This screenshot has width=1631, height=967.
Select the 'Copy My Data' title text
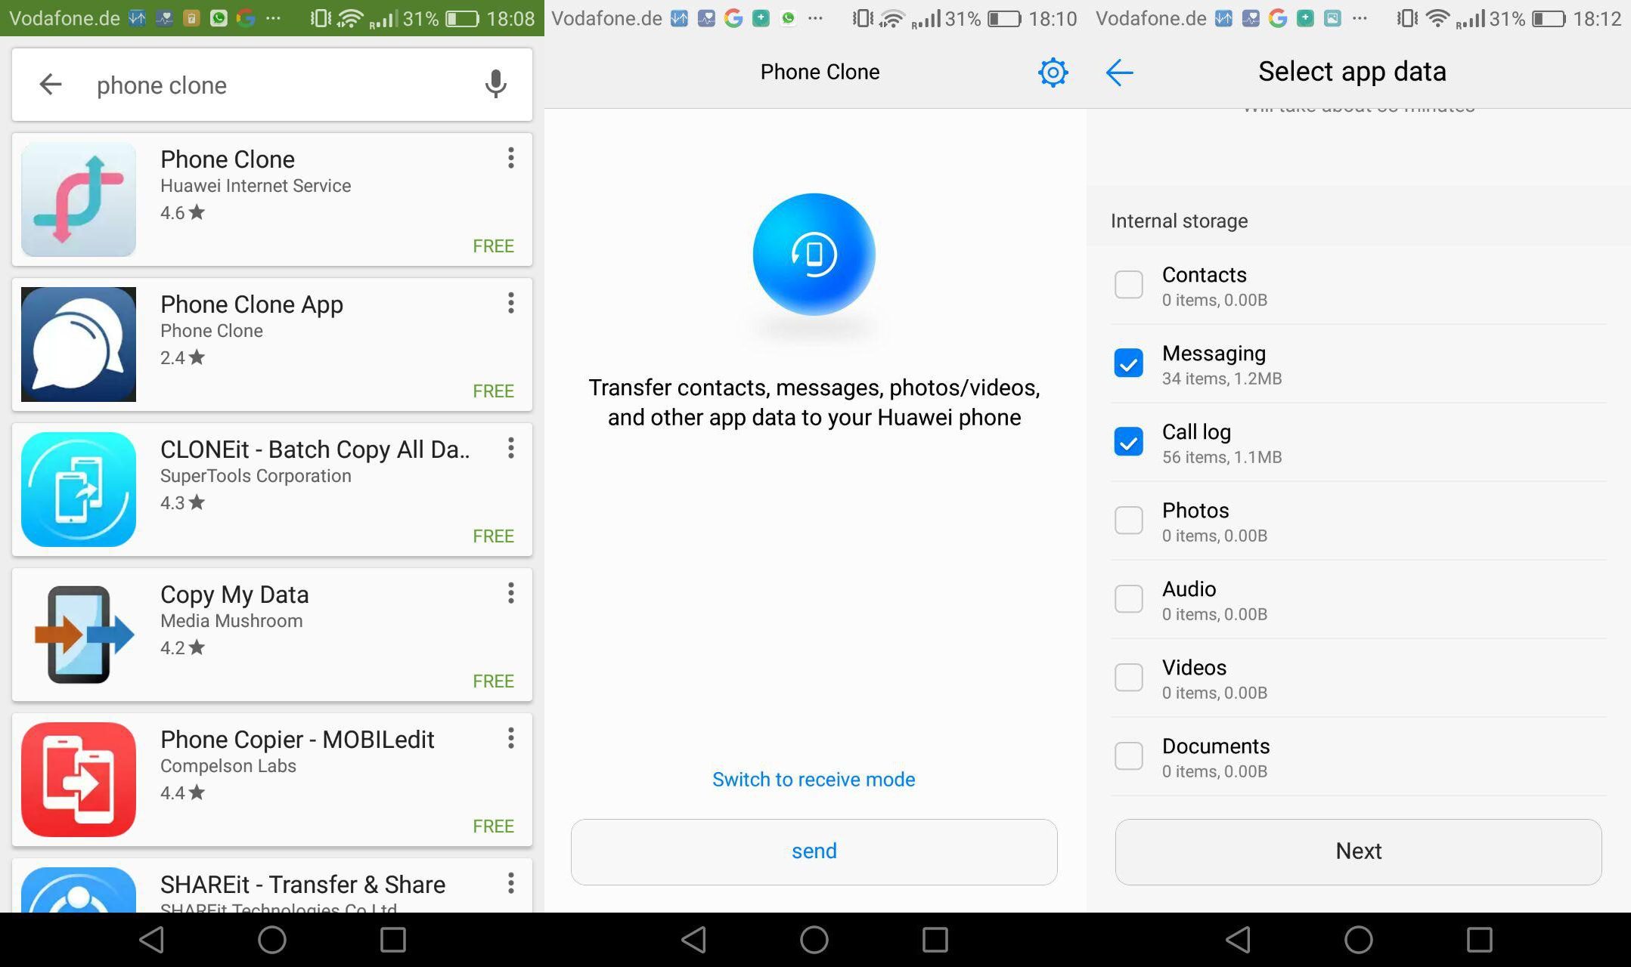(234, 595)
